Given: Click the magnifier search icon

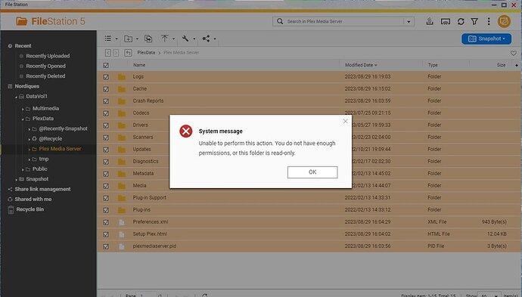Looking at the screenshot, I should point(280,21).
